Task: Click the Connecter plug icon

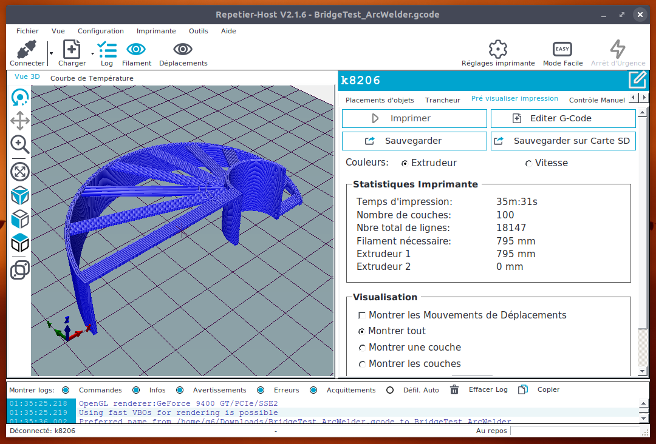Action: (x=27, y=50)
